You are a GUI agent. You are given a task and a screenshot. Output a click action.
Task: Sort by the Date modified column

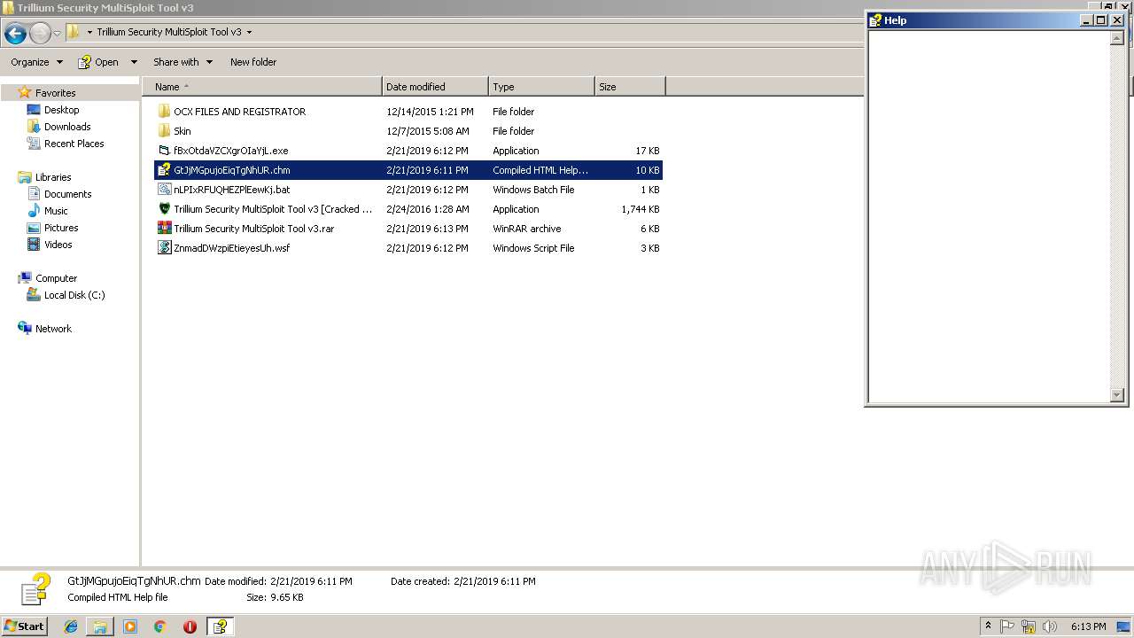435,87
